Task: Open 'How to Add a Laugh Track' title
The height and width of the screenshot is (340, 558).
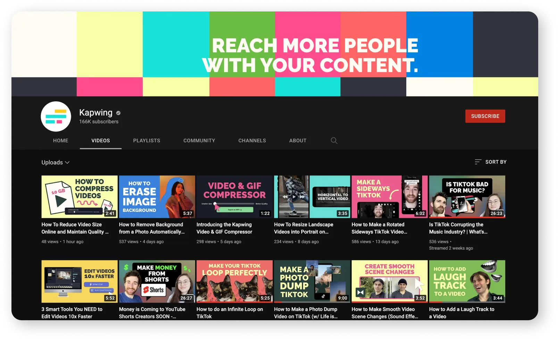Action: tap(462, 313)
